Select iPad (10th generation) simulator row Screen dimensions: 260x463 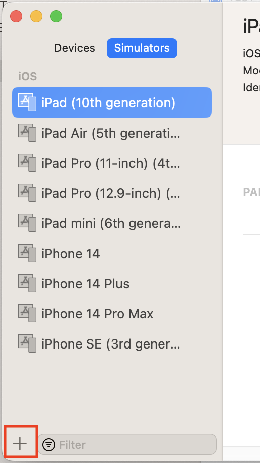click(x=112, y=102)
